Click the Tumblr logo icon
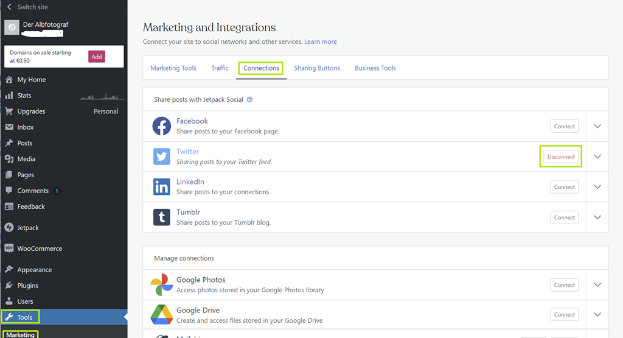The height and width of the screenshot is (338, 623). tap(161, 217)
